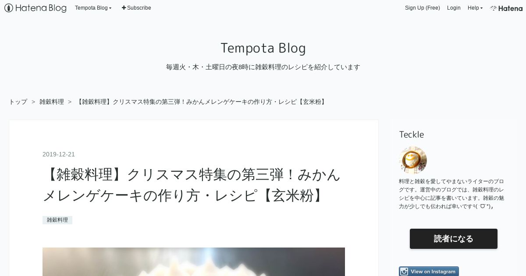Open the Tempota Blog title heading

pos(263,48)
